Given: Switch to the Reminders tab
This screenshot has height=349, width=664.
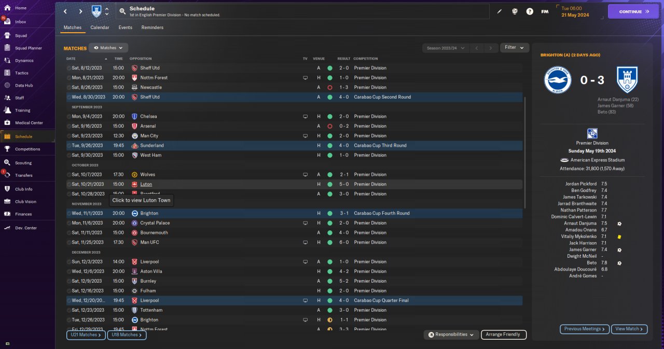Looking at the screenshot, I should tap(152, 27).
